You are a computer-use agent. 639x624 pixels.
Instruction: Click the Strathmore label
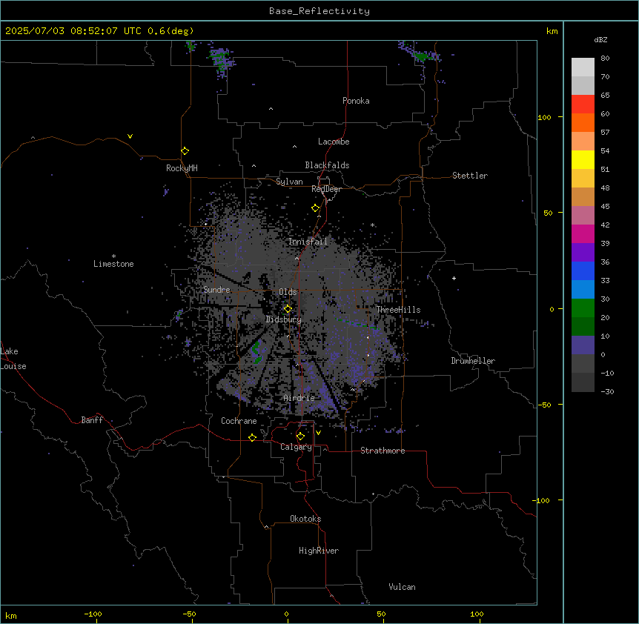tap(383, 451)
